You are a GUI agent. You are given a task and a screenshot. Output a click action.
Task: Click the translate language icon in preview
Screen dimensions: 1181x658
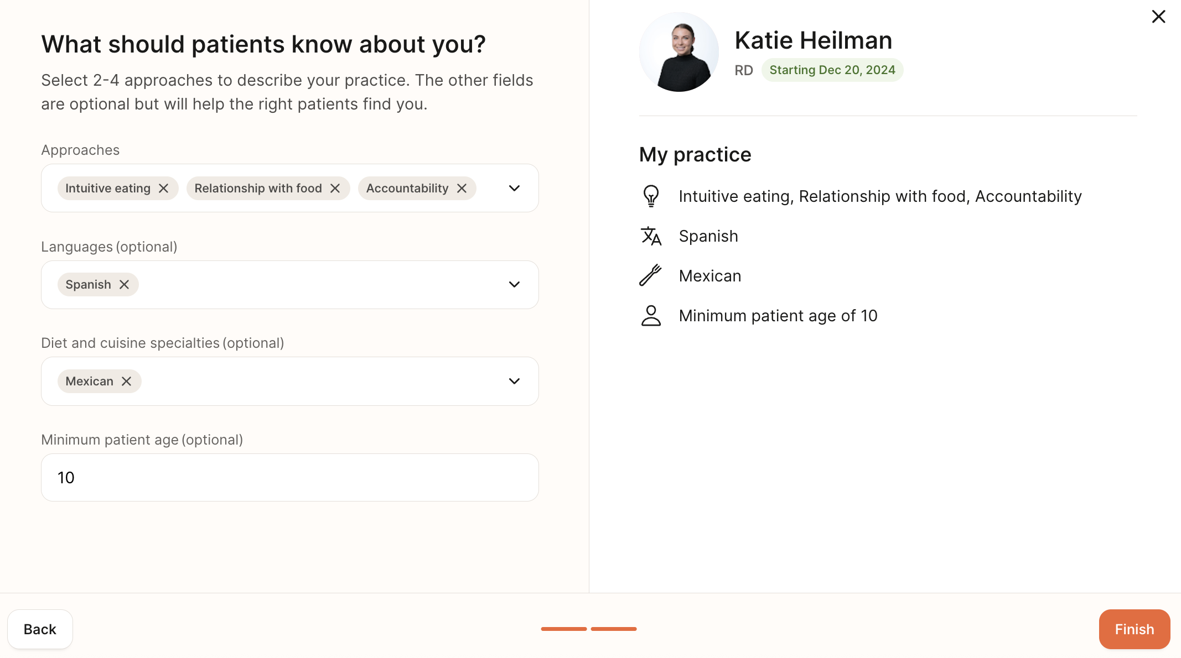click(651, 236)
